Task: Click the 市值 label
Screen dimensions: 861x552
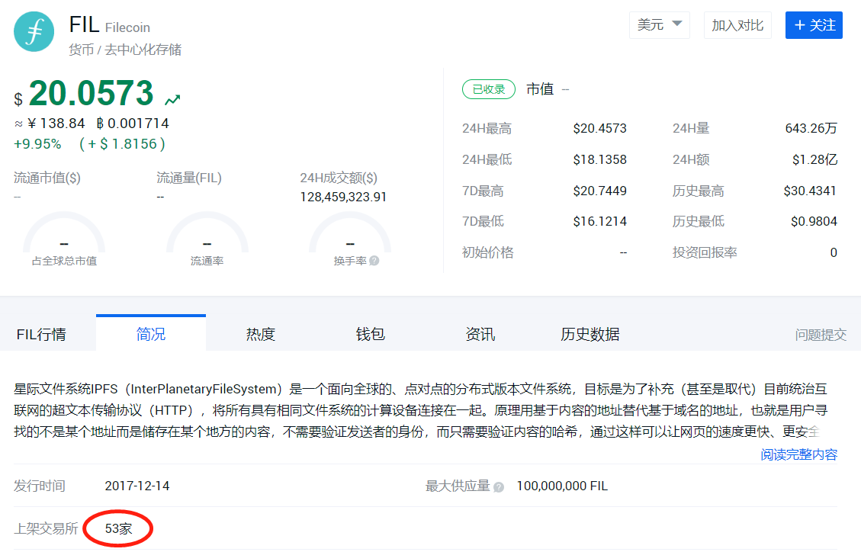Action: pyautogui.click(x=540, y=89)
